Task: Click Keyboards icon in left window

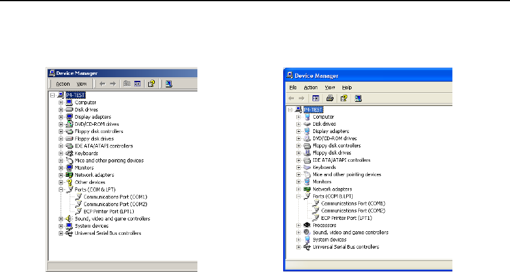Action: click(x=69, y=153)
